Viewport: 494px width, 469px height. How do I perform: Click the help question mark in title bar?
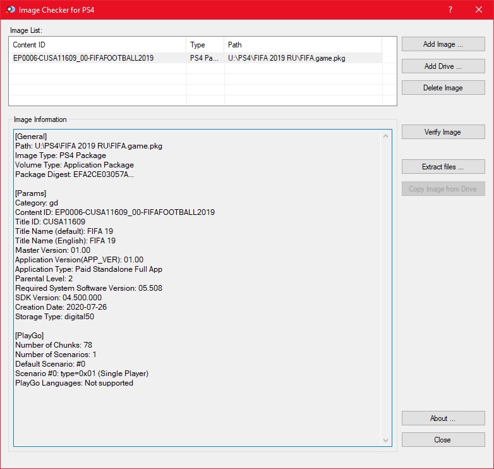450,9
